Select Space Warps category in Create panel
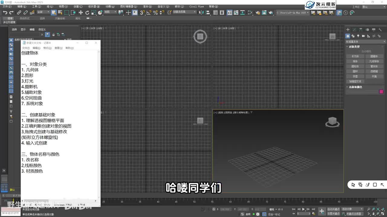387x217 pixels. (374, 36)
